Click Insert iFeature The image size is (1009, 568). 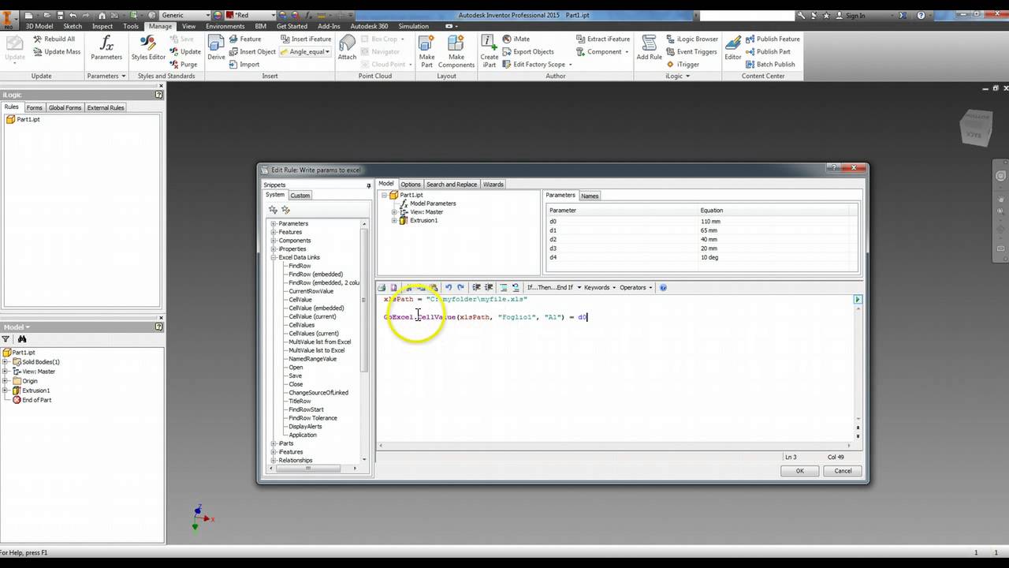click(x=305, y=39)
